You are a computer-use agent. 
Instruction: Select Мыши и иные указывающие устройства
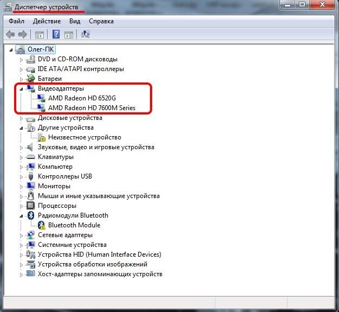click(99, 196)
